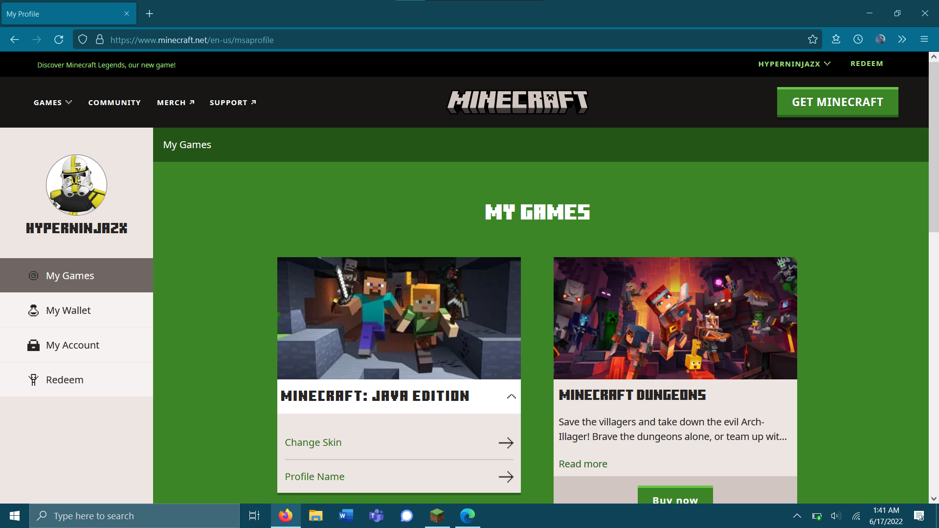Click the GET MINECRAFT button
Screen dimensions: 939x528
(837, 102)
